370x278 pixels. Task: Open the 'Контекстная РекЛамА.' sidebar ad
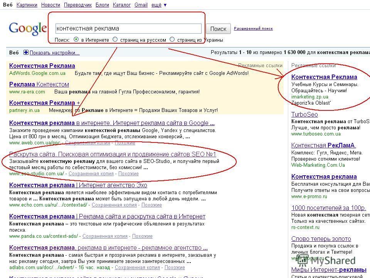324,145
